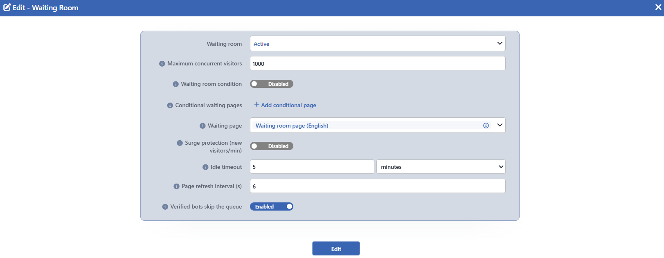Disable the Verified bots skip the queue toggle
664x258 pixels.
coord(272,206)
